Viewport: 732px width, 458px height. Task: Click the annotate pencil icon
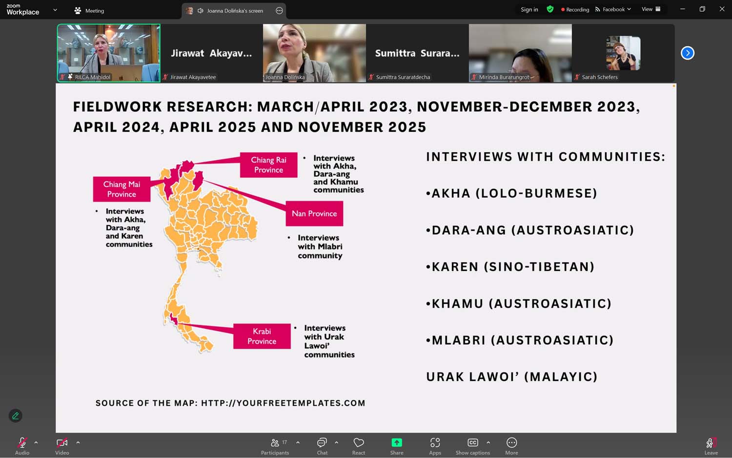point(16,416)
